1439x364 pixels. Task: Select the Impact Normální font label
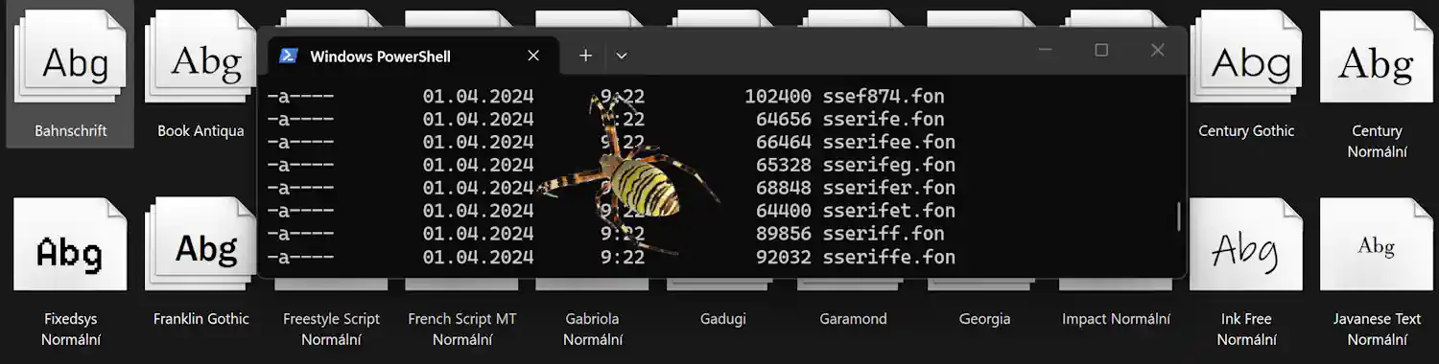click(x=1116, y=319)
